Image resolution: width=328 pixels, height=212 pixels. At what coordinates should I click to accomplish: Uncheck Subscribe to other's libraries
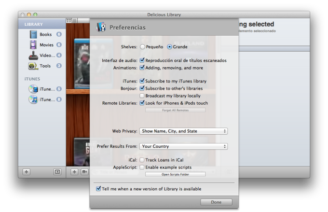click(142, 88)
